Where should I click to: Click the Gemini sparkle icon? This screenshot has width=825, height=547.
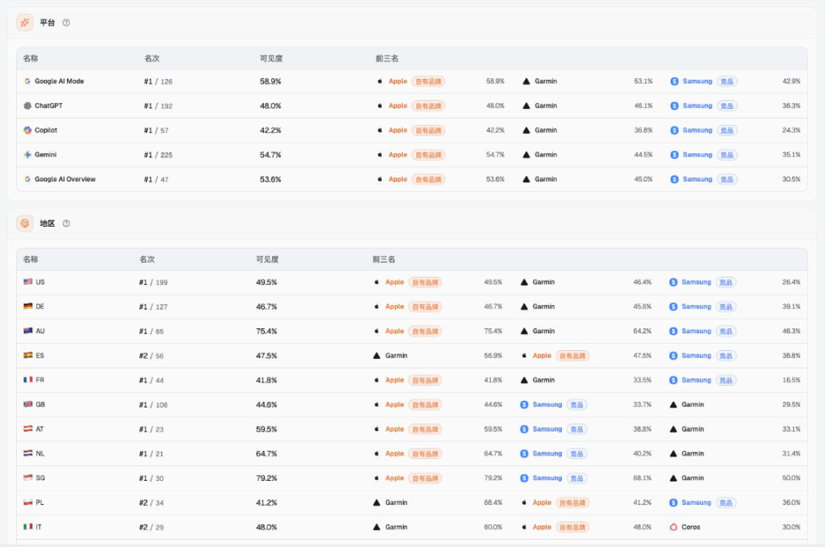click(27, 155)
